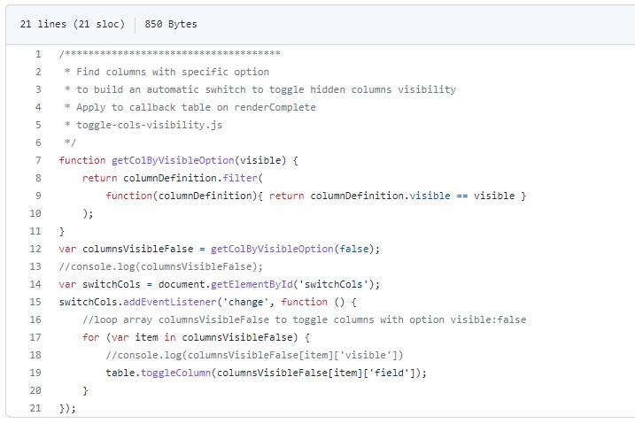Click line number 16
This screenshot has width=635, height=431.
click(x=35, y=319)
